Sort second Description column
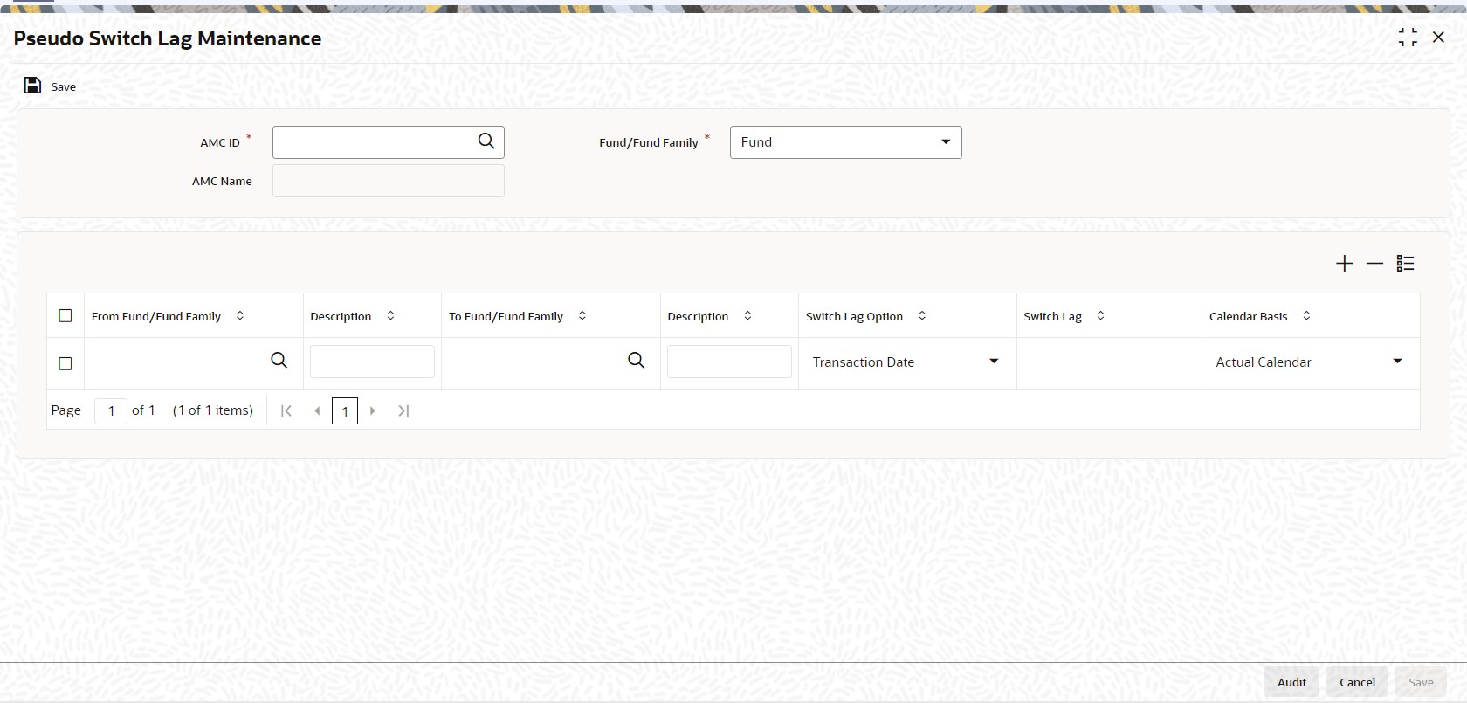The height and width of the screenshot is (703, 1467). click(x=747, y=316)
